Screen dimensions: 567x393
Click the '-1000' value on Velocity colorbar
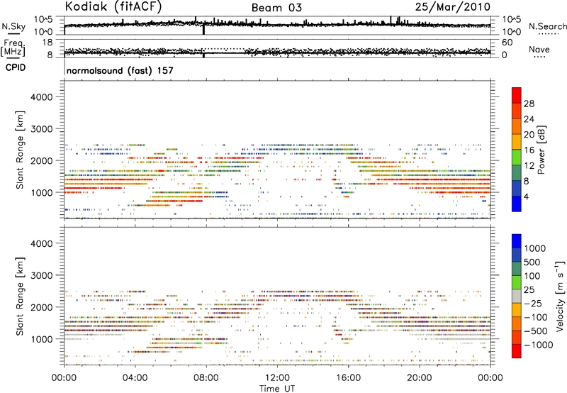[538, 345]
